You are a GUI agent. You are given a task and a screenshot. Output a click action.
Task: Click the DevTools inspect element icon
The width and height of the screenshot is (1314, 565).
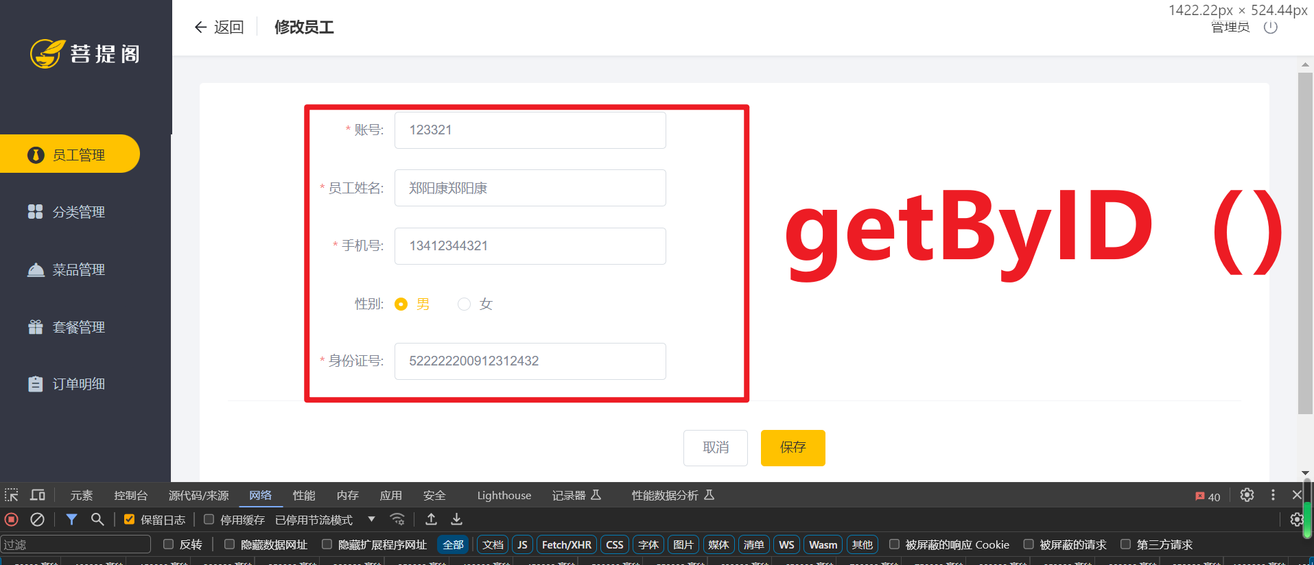click(x=12, y=495)
